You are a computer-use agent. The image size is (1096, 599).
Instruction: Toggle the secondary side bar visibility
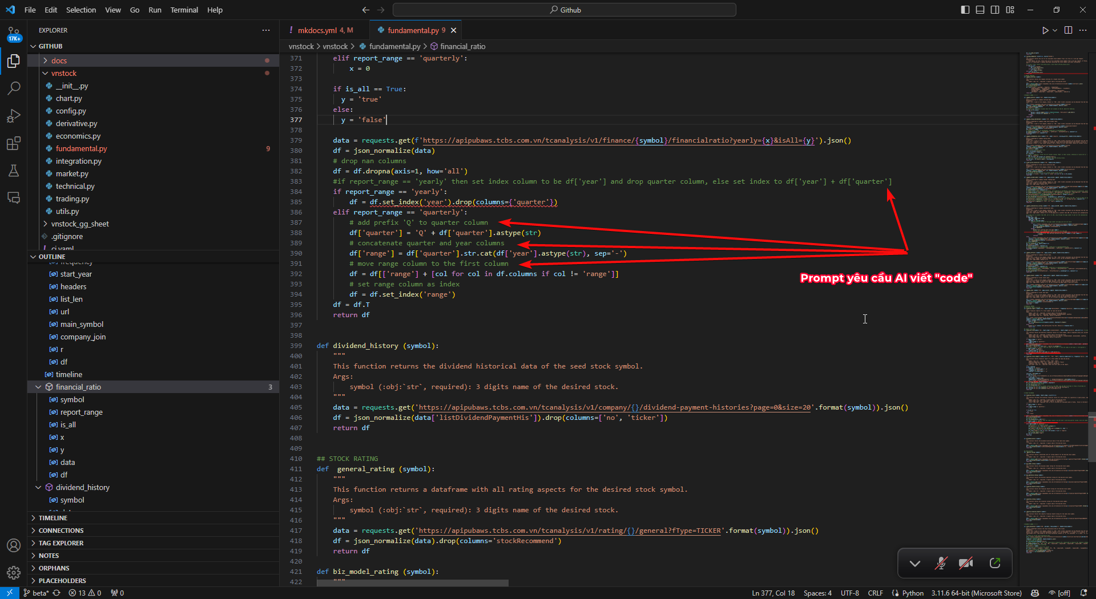click(995, 10)
